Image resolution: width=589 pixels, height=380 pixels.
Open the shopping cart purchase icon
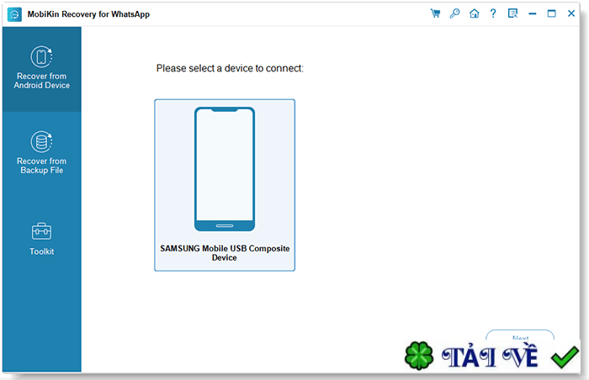tap(435, 13)
